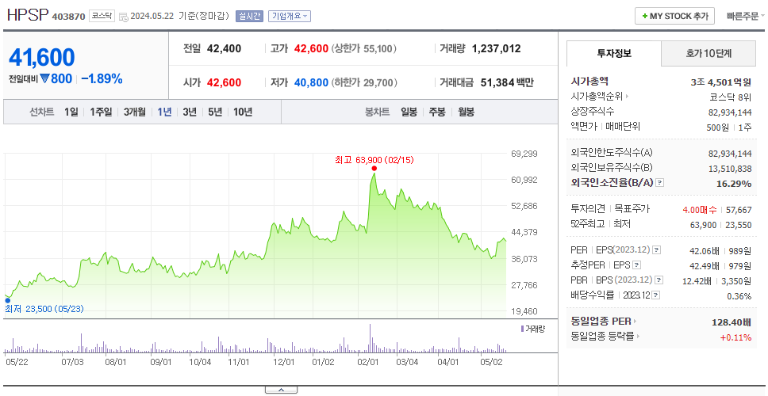Select the 1년 line chart period
This screenshot has height=396, width=768.
tap(164, 112)
